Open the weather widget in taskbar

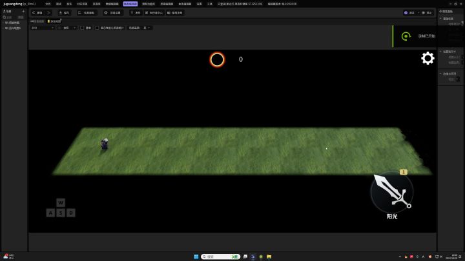coord(8,256)
